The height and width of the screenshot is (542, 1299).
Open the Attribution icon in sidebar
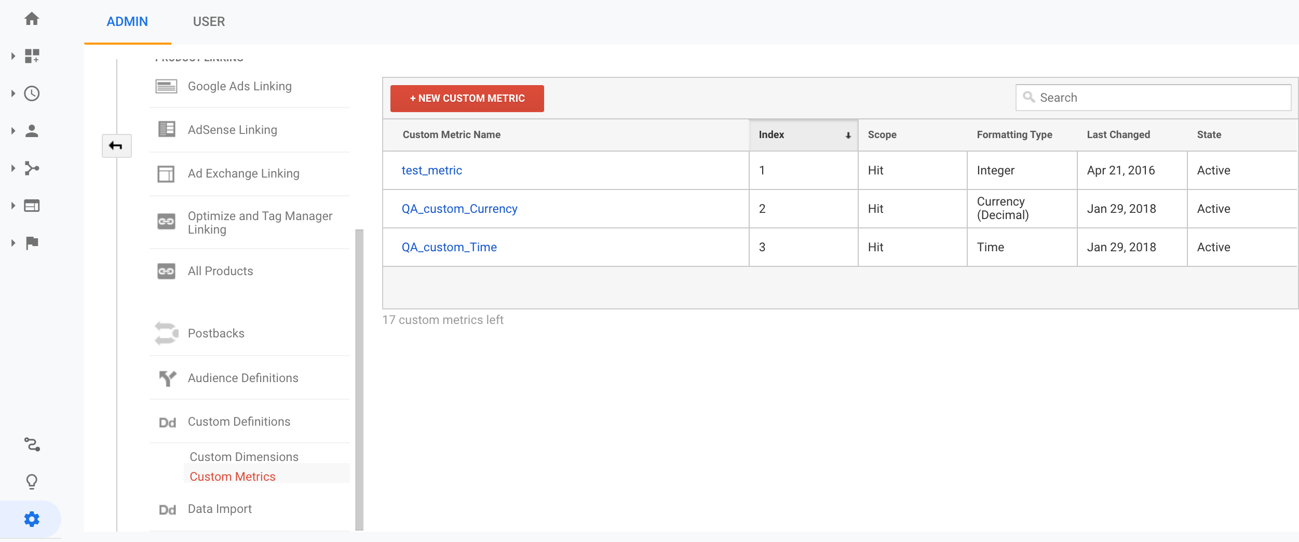[x=32, y=444]
